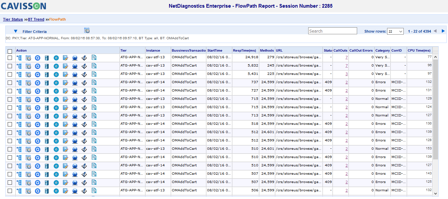Click the FlowPath breadcrumb label
Screen dimensions: 448x199
(58, 19)
